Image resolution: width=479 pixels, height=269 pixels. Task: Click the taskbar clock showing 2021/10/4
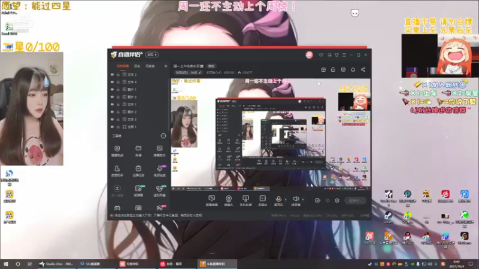point(457,264)
